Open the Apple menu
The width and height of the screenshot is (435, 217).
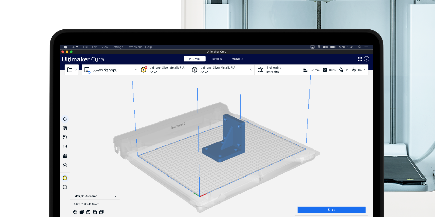point(66,47)
